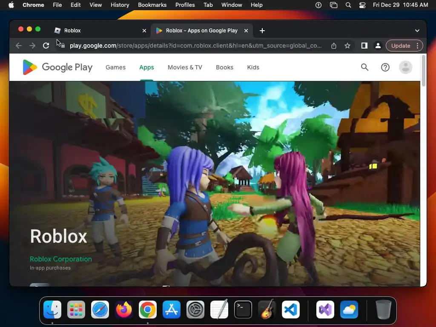The image size is (436, 327).
Task: Open the Bookmarks menu
Action: (152, 5)
